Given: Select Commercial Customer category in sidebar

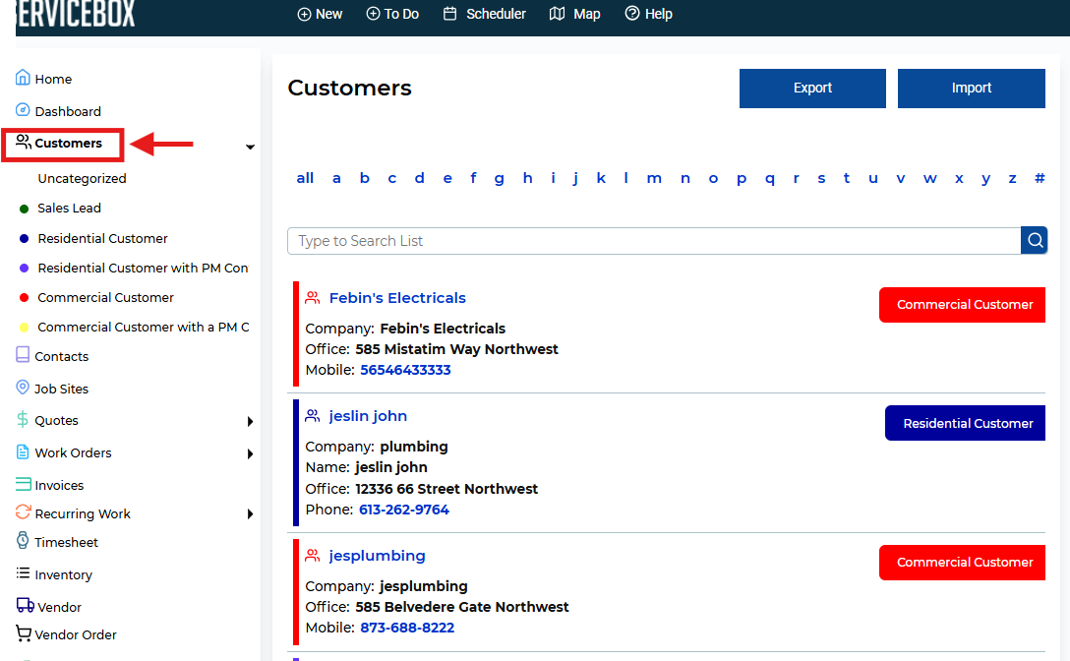Looking at the screenshot, I should coord(106,297).
